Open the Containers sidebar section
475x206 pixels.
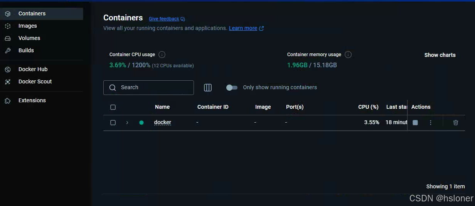click(x=41, y=13)
